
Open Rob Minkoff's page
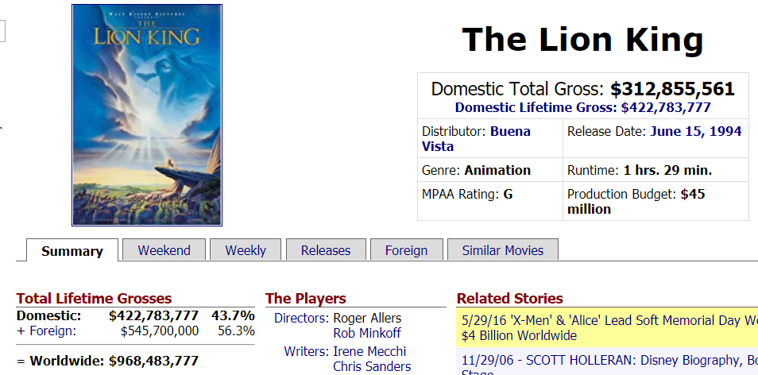[367, 333]
